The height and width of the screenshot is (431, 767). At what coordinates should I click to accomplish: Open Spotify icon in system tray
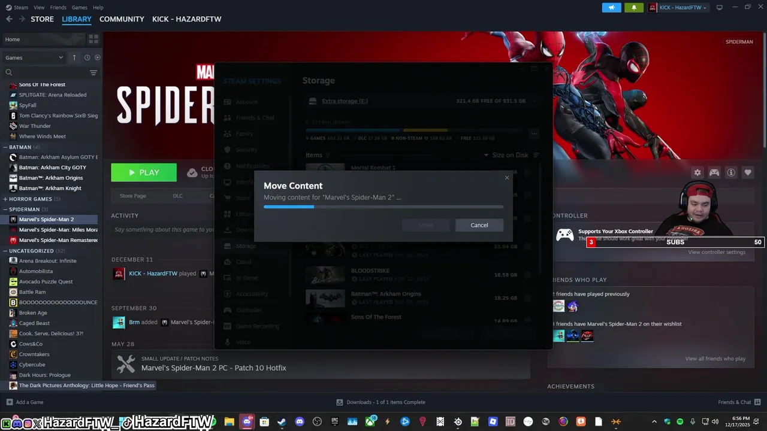[680, 421]
